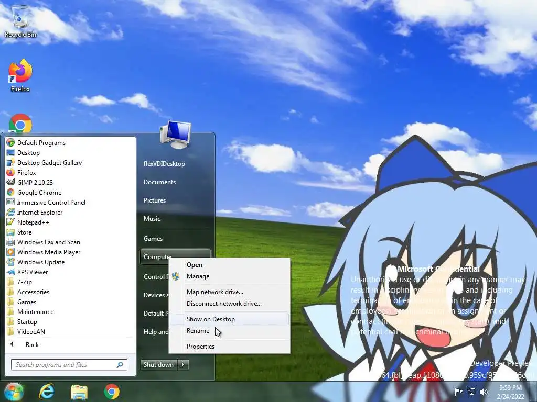This screenshot has width=537, height=402.
Task: Open the Pictures link in the Start menu
Action: 155,200
